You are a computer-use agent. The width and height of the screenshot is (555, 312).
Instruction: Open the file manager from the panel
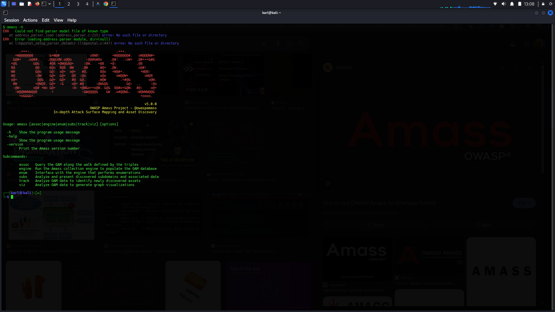[x=22, y=4]
